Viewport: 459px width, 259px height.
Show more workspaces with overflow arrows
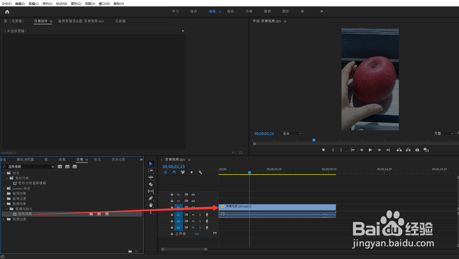coord(322,11)
